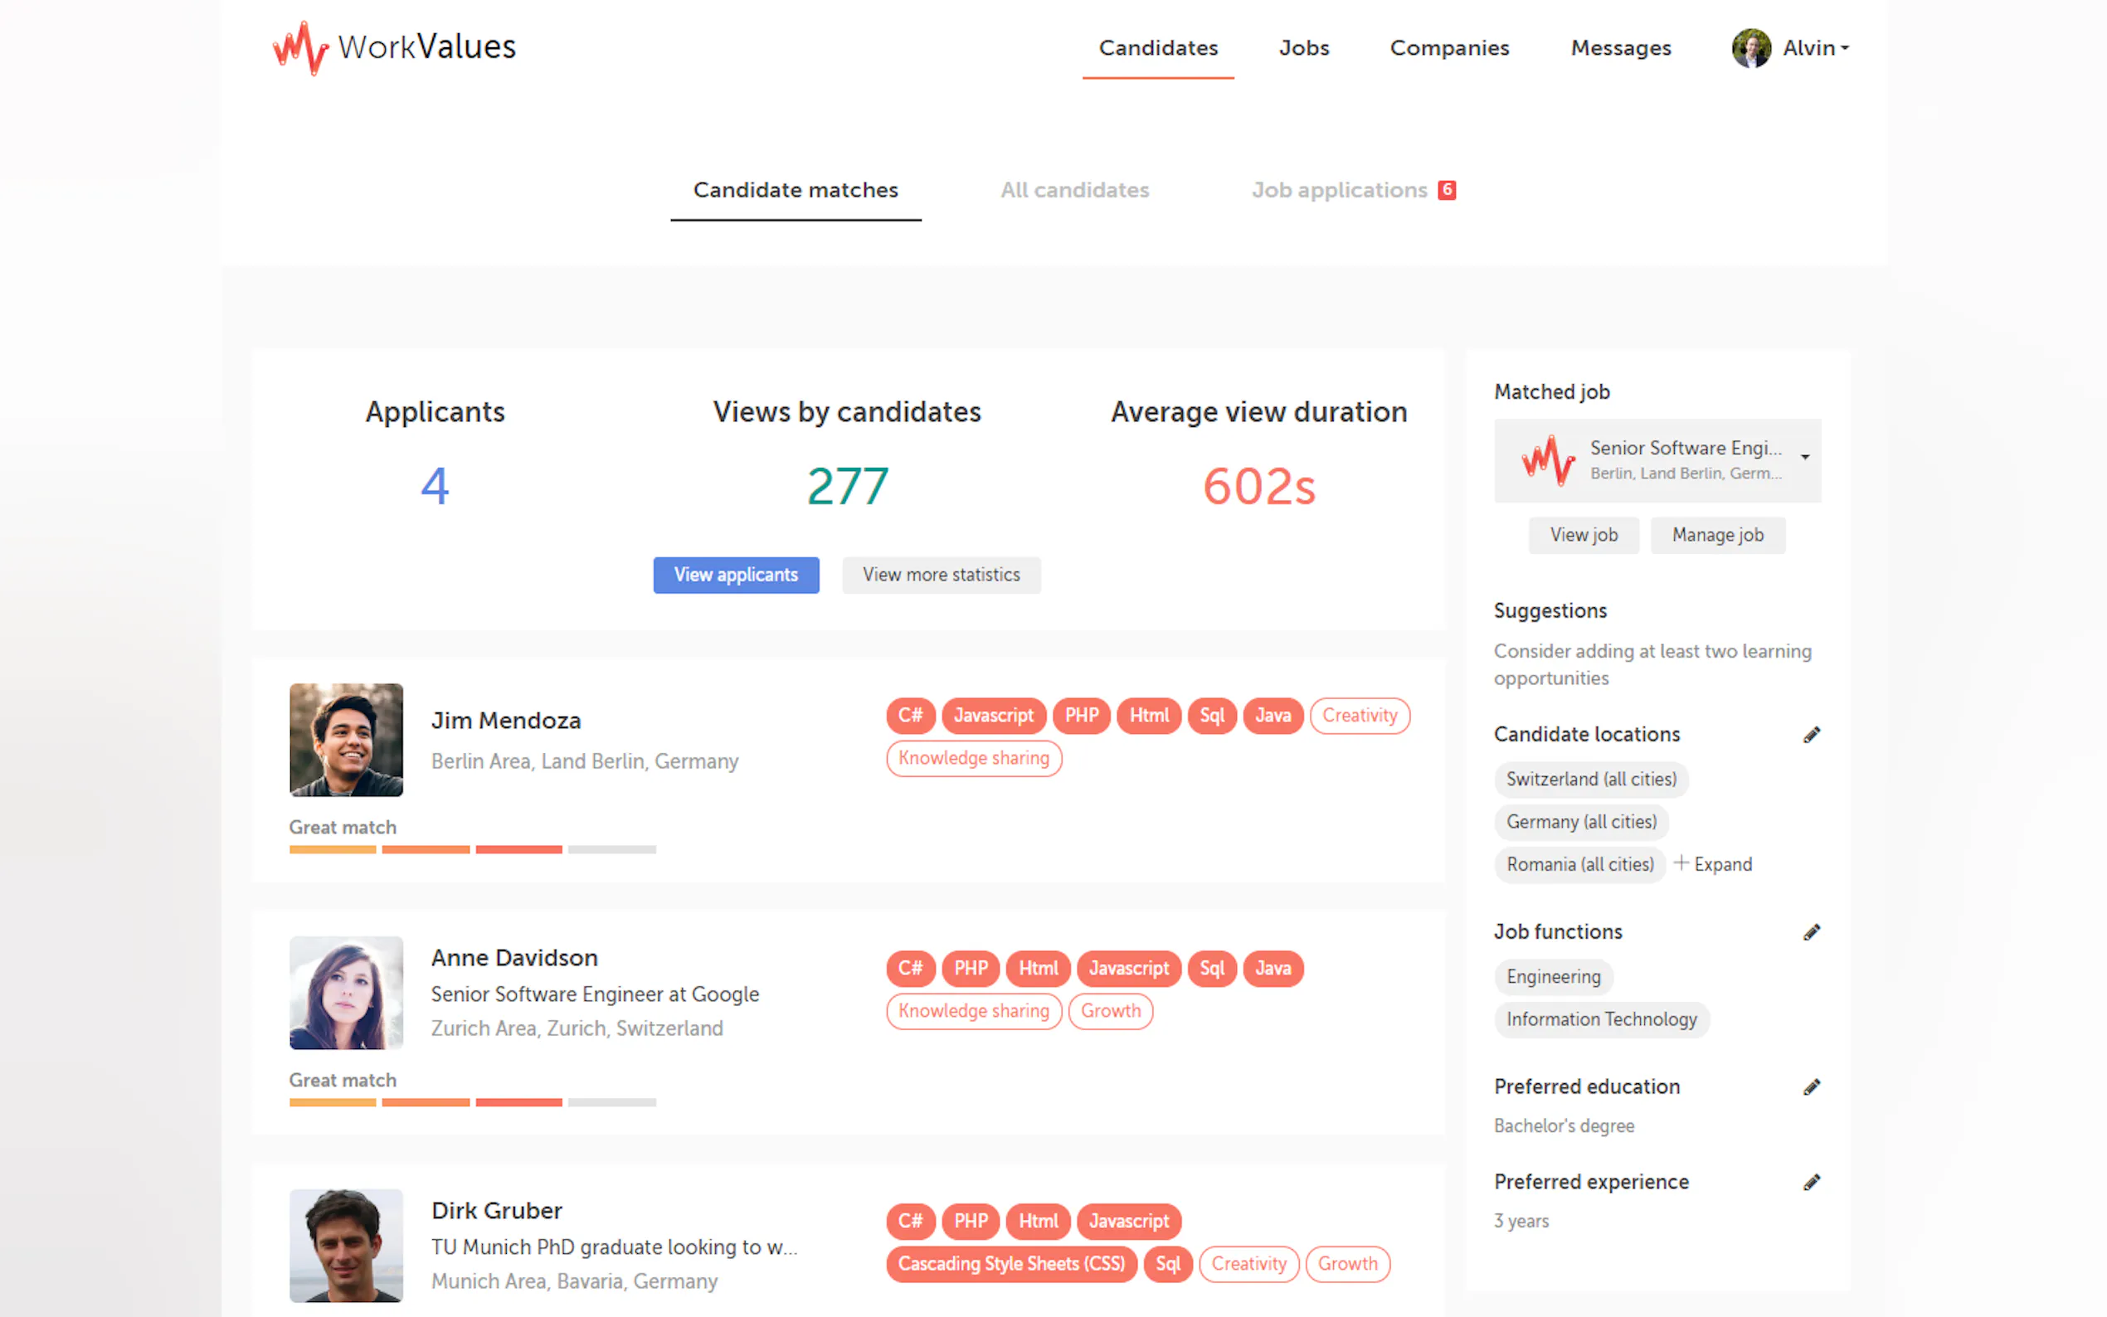Click pencil icon beside Preferred education

[x=1811, y=1086]
